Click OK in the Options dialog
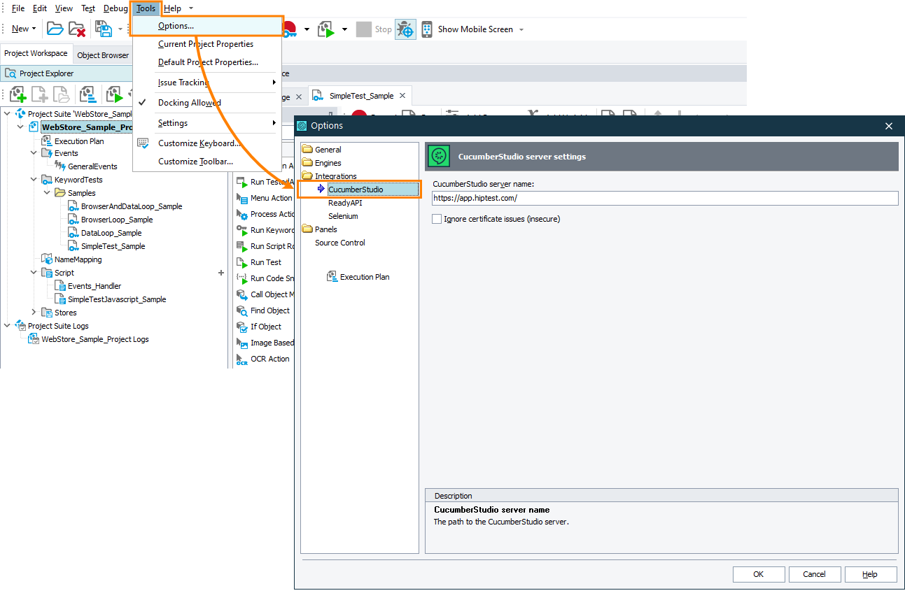 pos(759,574)
